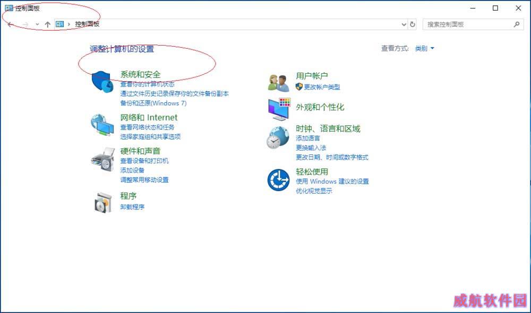
Task: Maximize the Control Panel window
Action: 495,8
